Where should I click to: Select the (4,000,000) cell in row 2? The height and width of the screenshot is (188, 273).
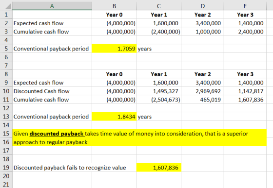point(114,23)
